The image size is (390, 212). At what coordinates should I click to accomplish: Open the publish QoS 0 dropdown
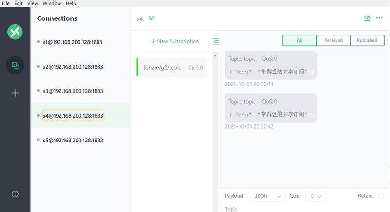point(315,196)
